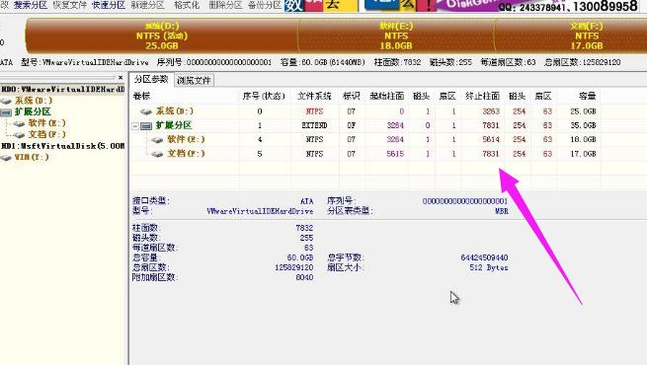Click the 备份分区 toolbar button

pos(265,5)
